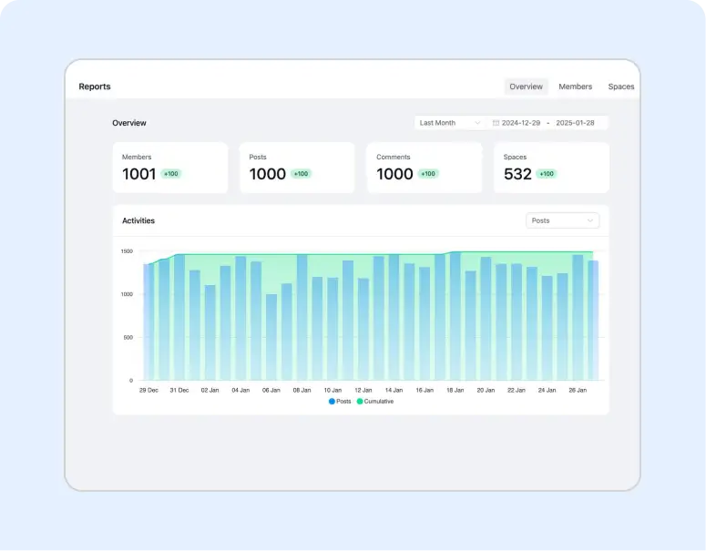706x551 pixels.
Task: Click the calendar icon beside the start date
Action: tap(496, 123)
